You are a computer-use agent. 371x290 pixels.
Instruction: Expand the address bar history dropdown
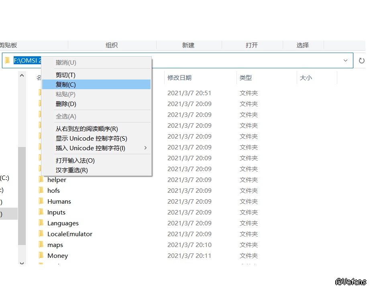pyautogui.click(x=345, y=61)
